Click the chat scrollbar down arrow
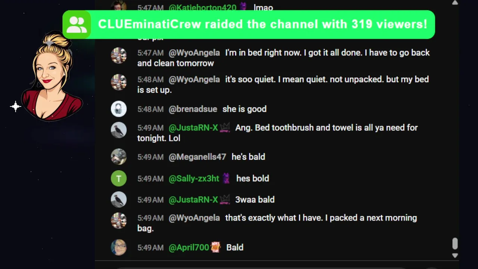 click(x=455, y=256)
